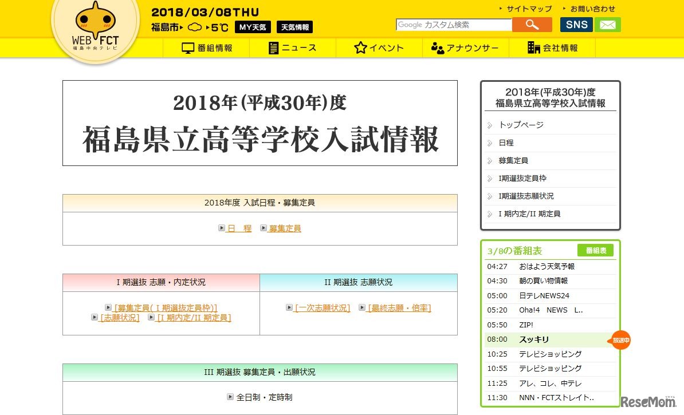Select the スッキリ program airing now
Screen dimensions: 684x415
tap(534, 339)
